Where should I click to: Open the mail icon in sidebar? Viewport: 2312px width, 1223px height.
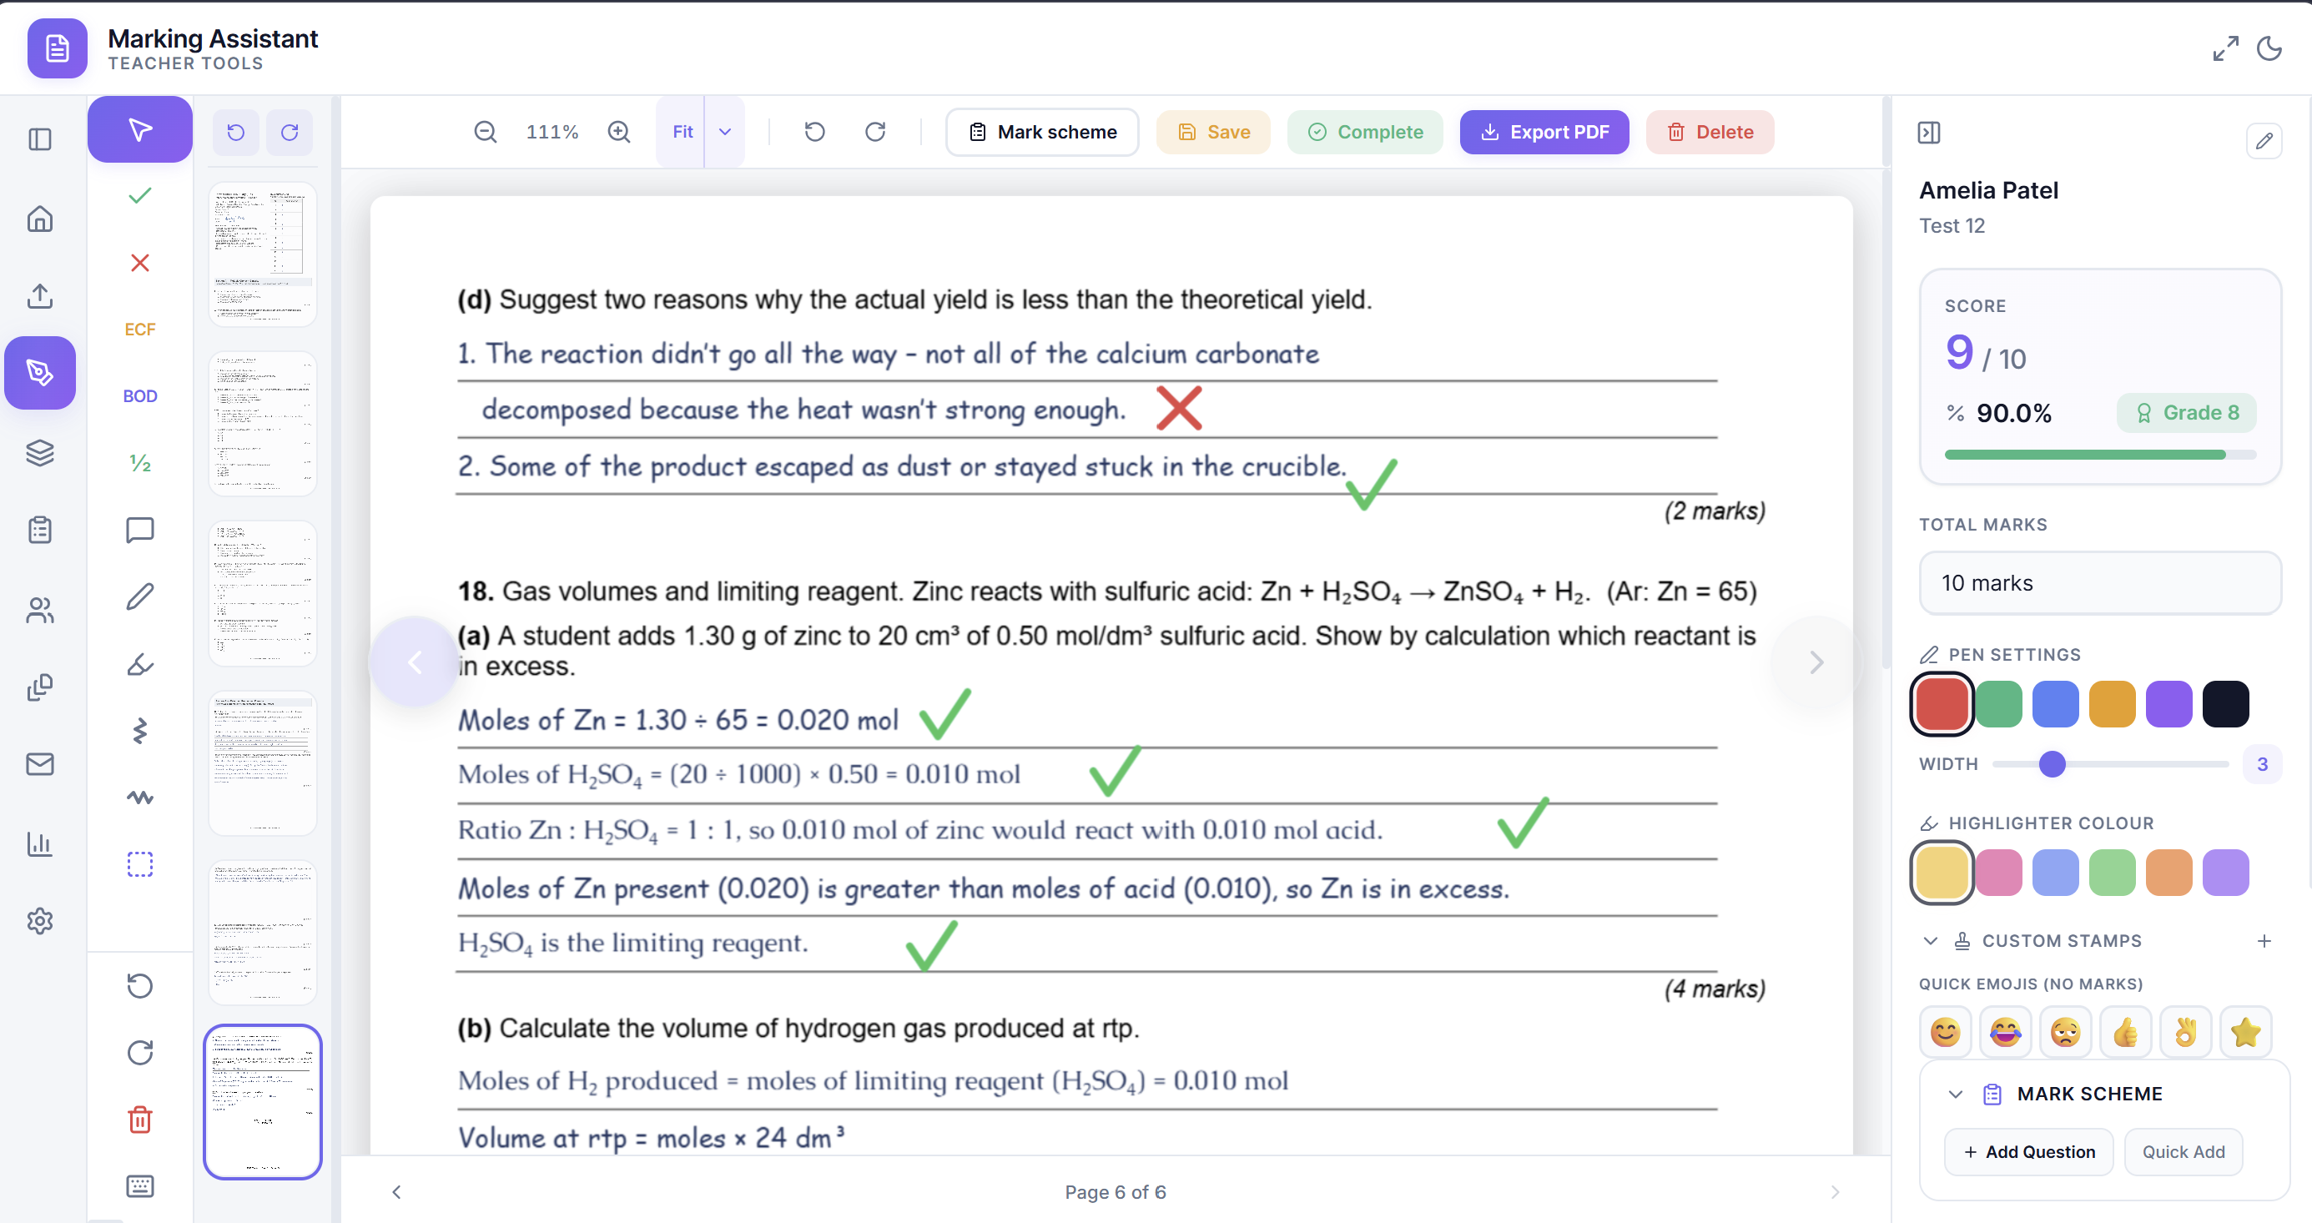point(39,764)
